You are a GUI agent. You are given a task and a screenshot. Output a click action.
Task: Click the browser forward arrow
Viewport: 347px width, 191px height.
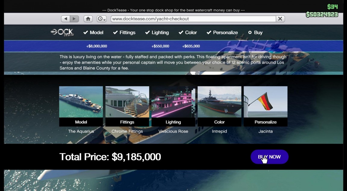(x=74, y=19)
